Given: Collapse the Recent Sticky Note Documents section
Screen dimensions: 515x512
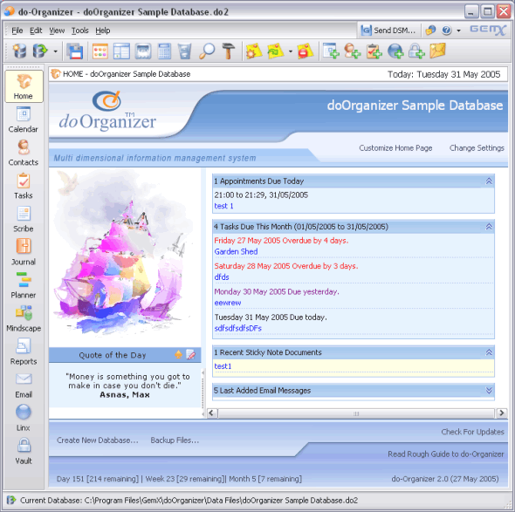Looking at the screenshot, I should click(x=489, y=352).
